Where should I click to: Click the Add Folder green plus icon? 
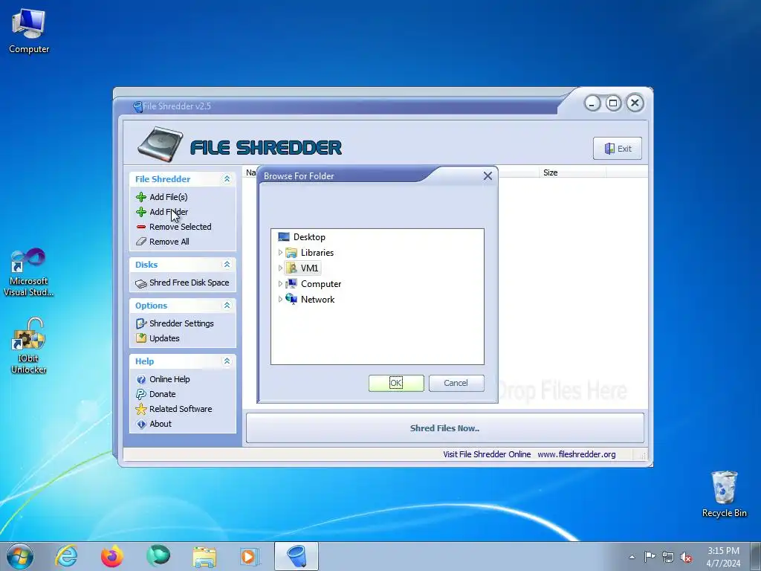tap(141, 212)
